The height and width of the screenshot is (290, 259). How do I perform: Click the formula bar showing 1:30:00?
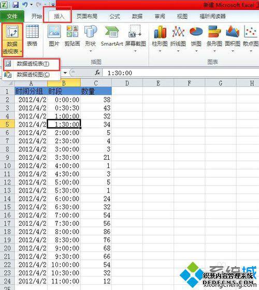pyautogui.click(x=181, y=73)
